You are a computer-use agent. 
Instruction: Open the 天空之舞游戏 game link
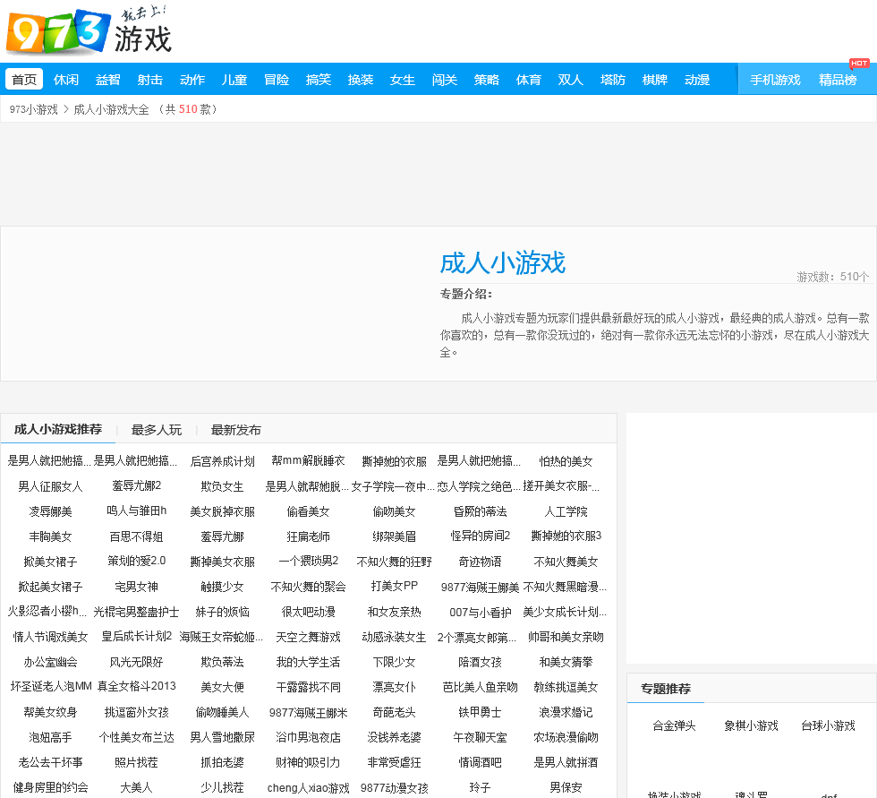point(309,637)
